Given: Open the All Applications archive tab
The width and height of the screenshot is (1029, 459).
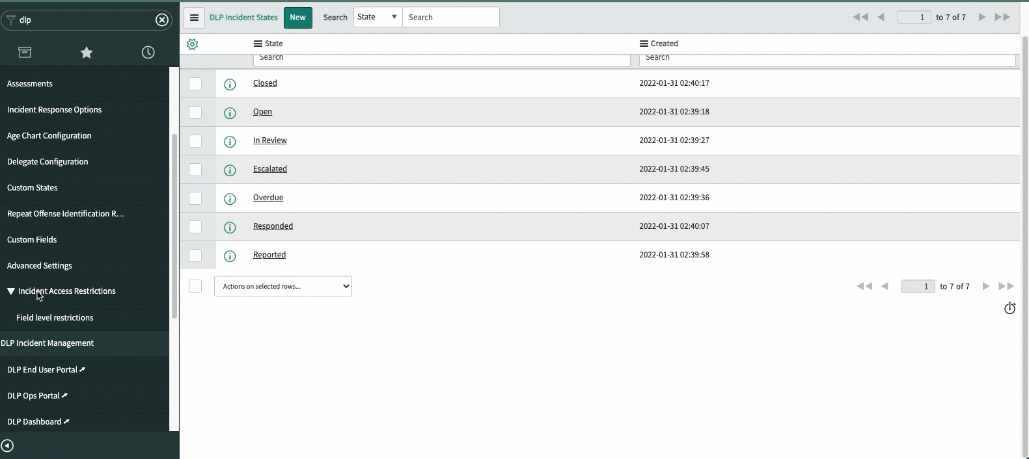Looking at the screenshot, I should coord(25,53).
